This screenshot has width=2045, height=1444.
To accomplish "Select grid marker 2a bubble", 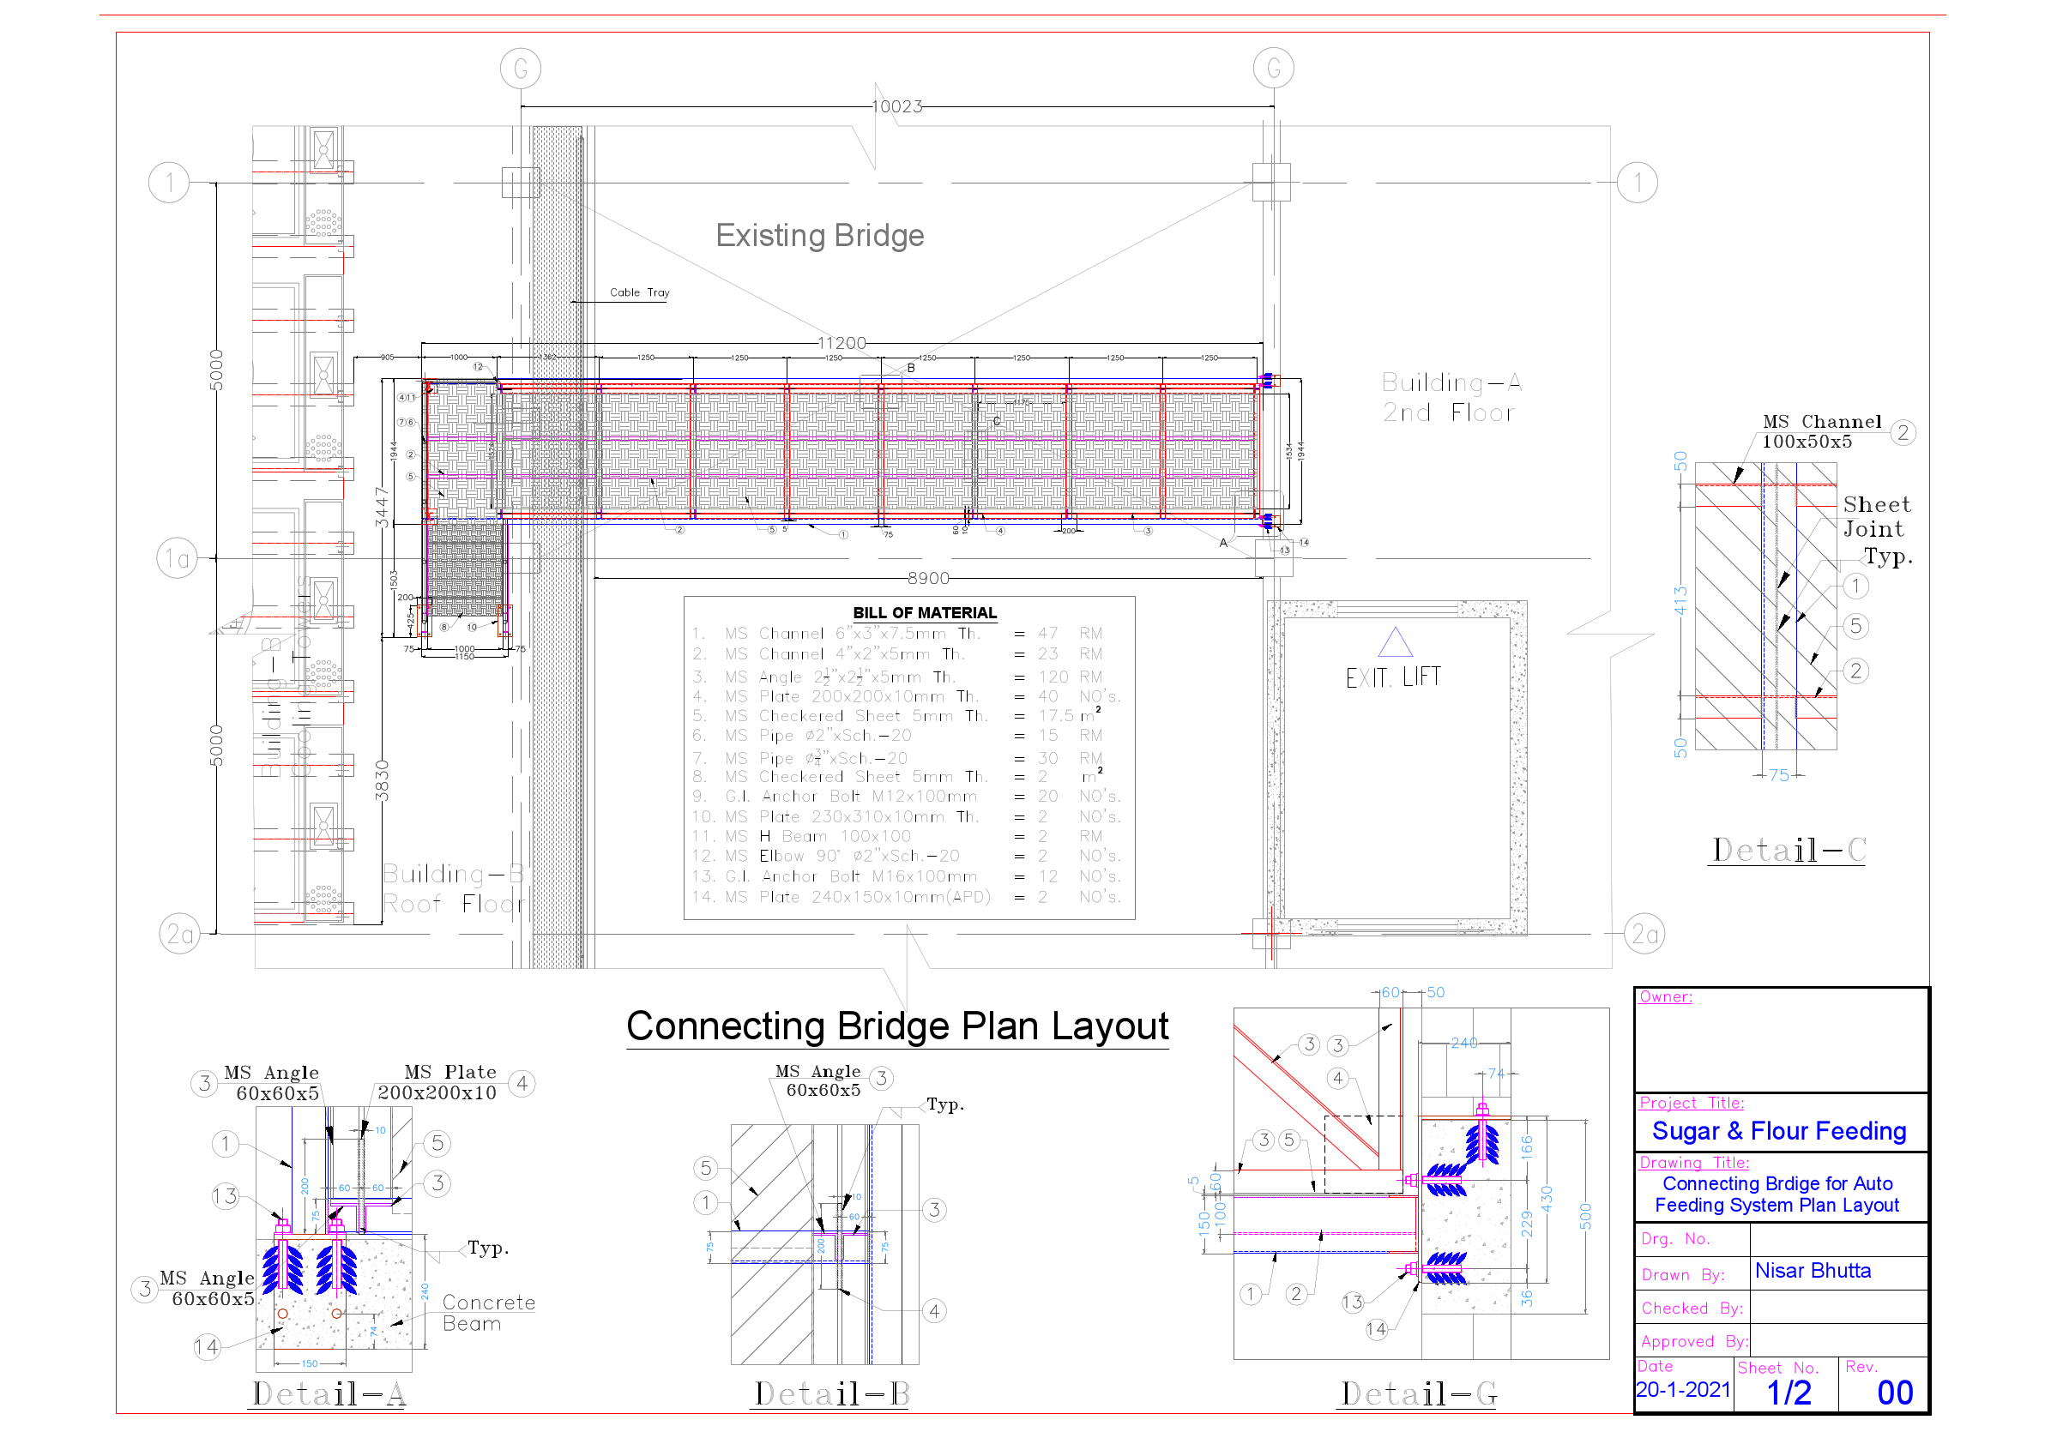I will pos(179,934).
